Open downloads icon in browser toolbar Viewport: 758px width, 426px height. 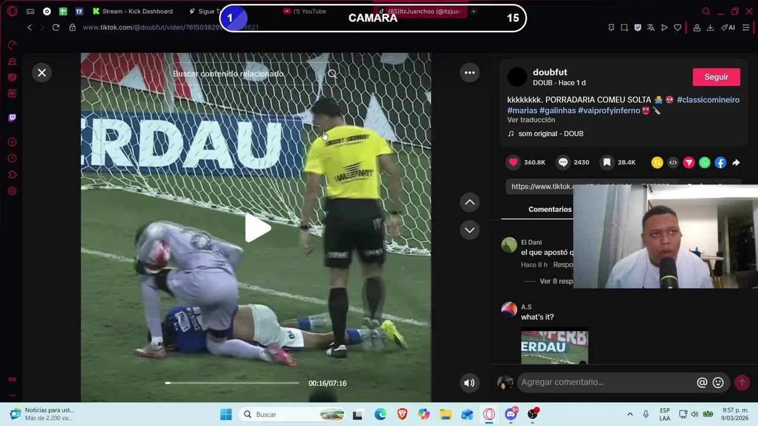coord(710,27)
